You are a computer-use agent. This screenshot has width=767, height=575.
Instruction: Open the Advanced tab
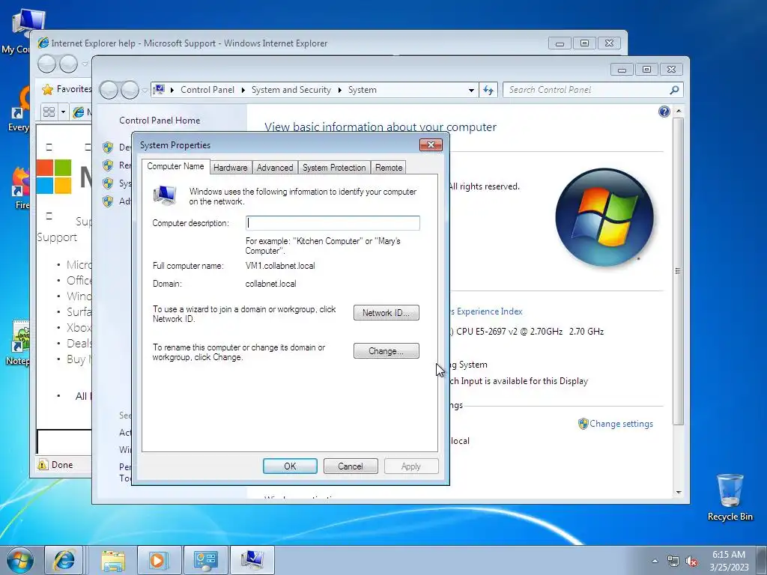275,168
